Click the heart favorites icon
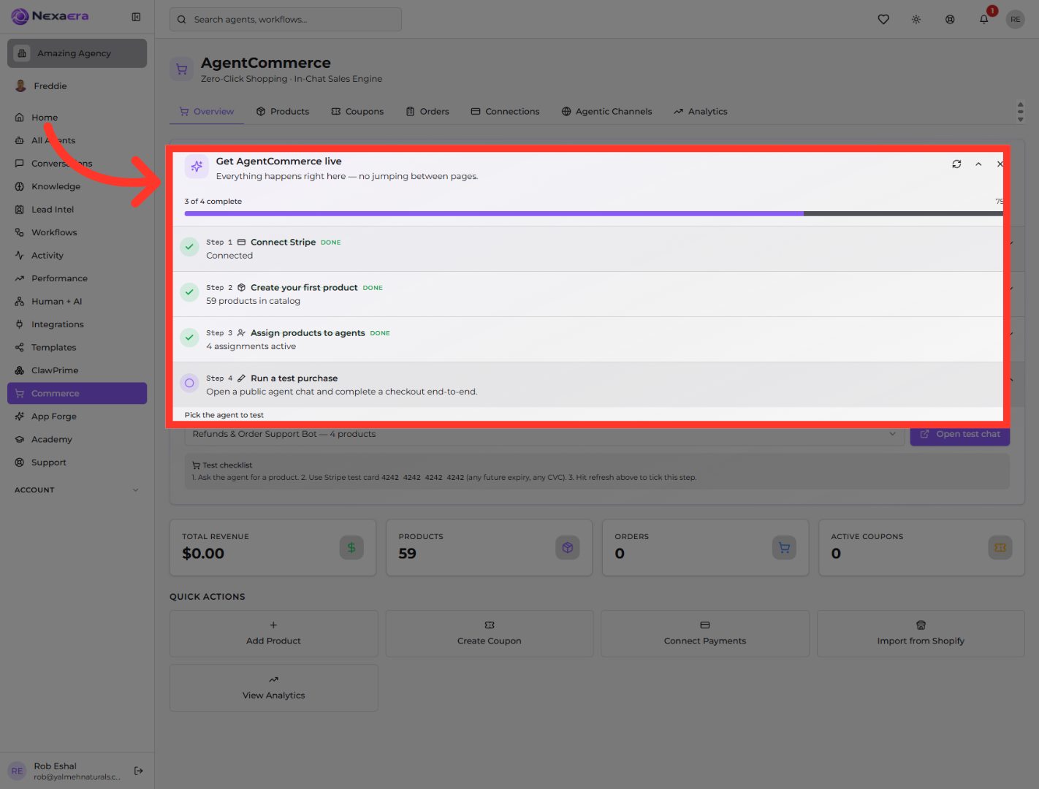Viewport: 1039px width, 789px height. coord(883,20)
